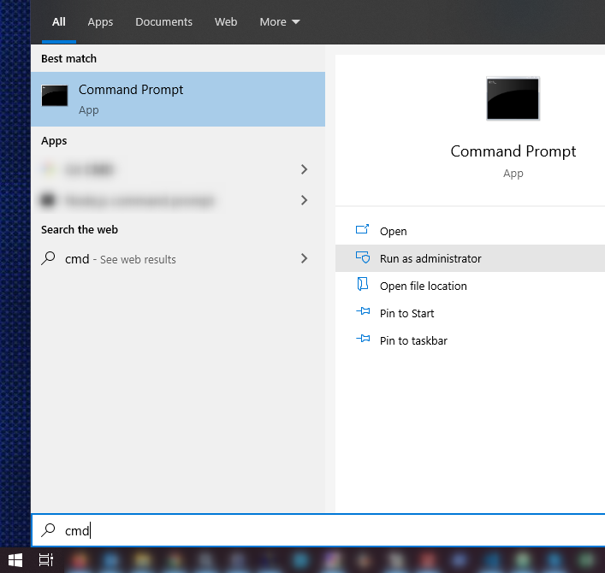Click the file icon beside Open file location
Image resolution: width=605 pixels, height=573 pixels.
coord(363,286)
